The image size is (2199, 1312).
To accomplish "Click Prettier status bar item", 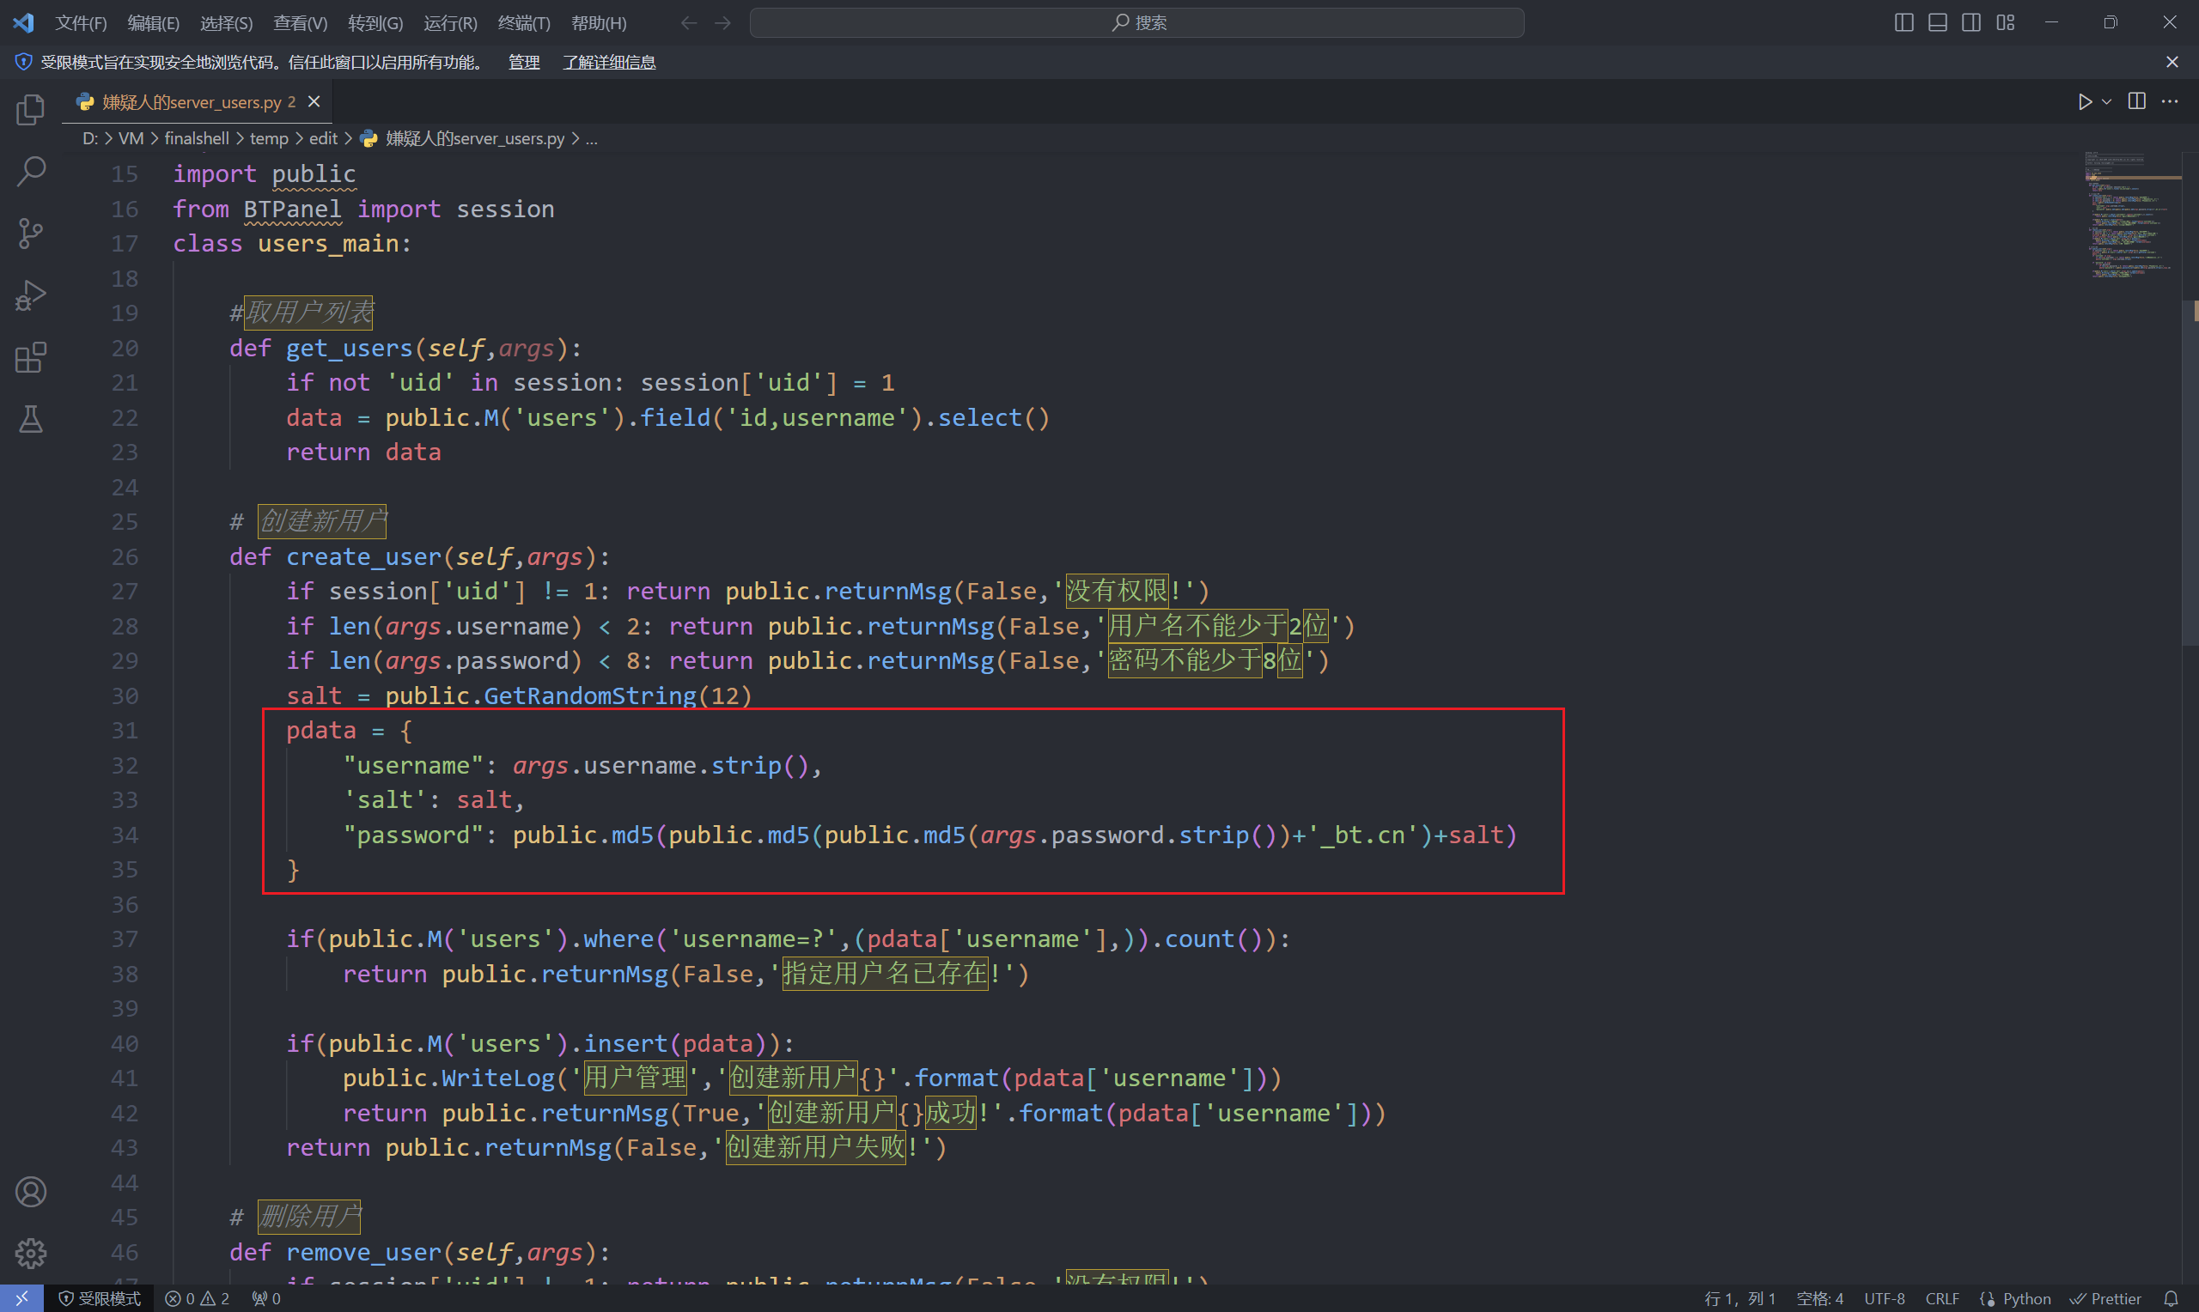I will point(2105,1299).
